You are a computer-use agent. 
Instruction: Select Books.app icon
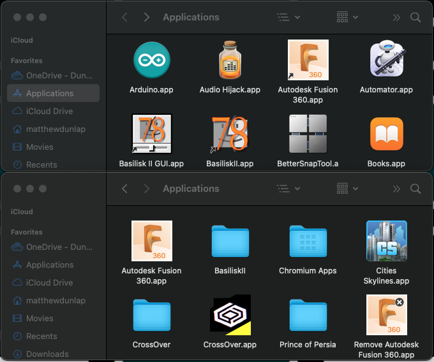pyautogui.click(x=387, y=134)
